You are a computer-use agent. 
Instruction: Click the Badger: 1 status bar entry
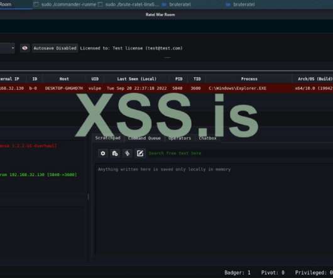237,273
